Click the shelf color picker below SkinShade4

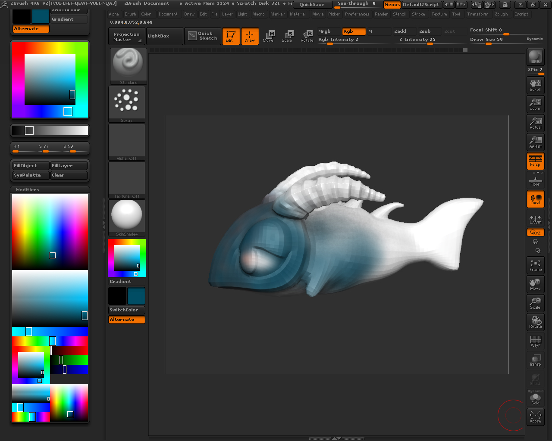[x=127, y=258]
